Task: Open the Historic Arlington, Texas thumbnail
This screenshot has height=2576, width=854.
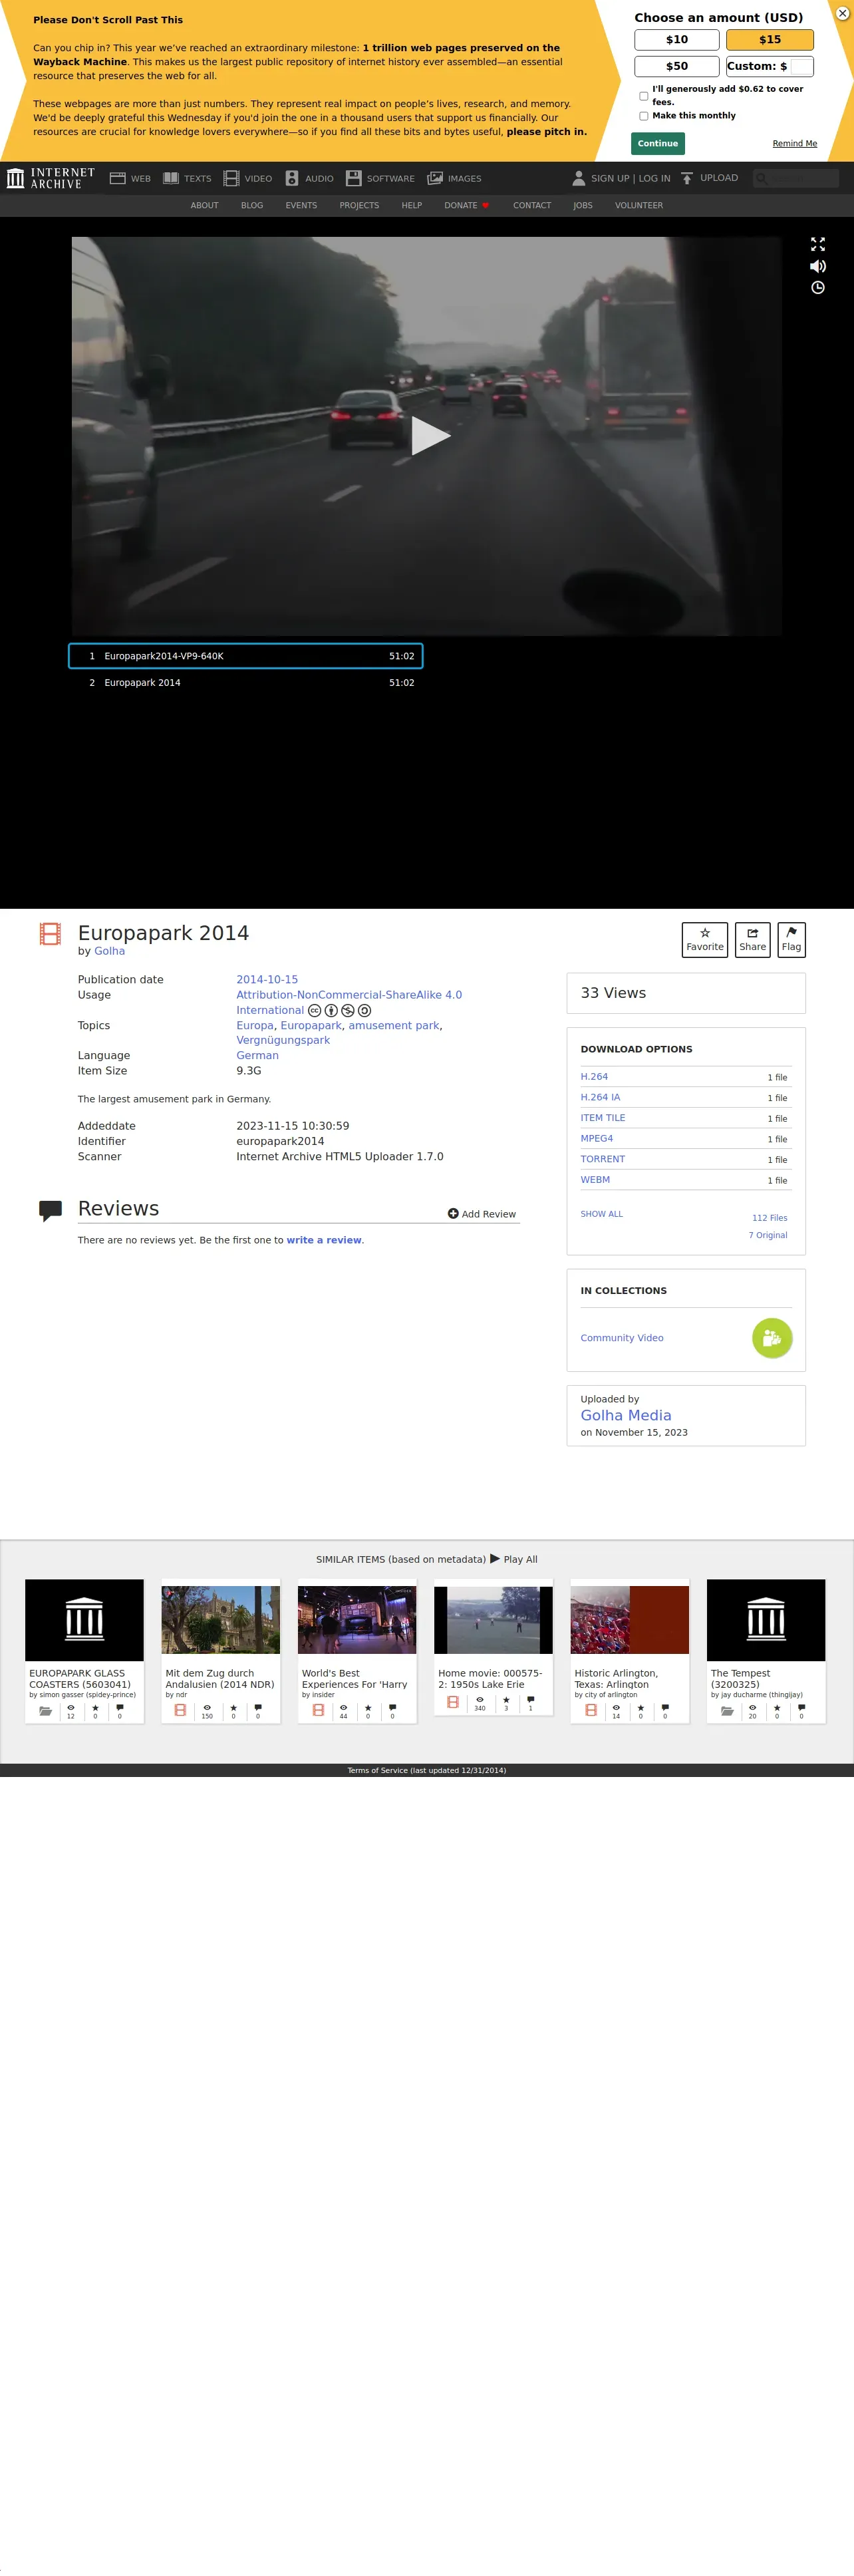Action: 630,1620
